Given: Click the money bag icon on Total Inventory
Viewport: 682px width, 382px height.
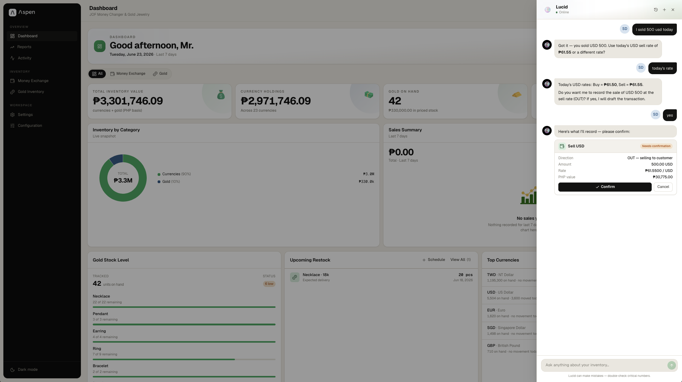Looking at the screenshot, I should tap(221, 95).
